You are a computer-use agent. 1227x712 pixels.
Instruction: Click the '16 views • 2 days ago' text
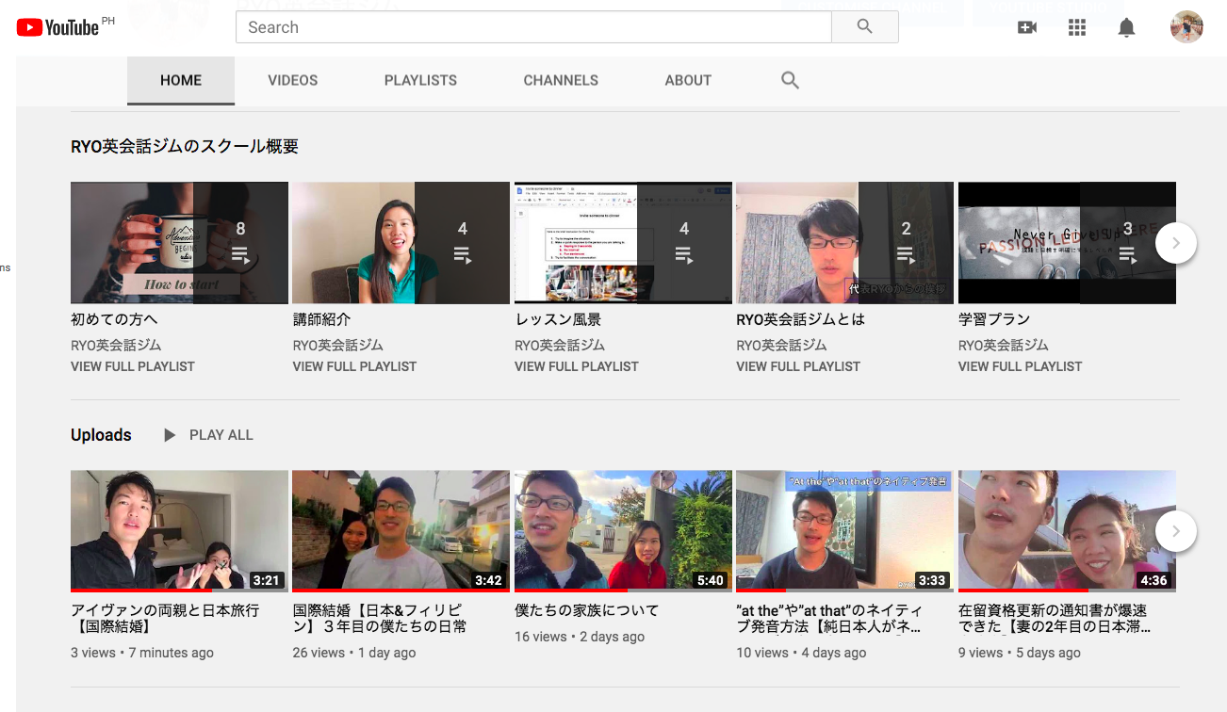pyautogui.click(x=580, y=637)
